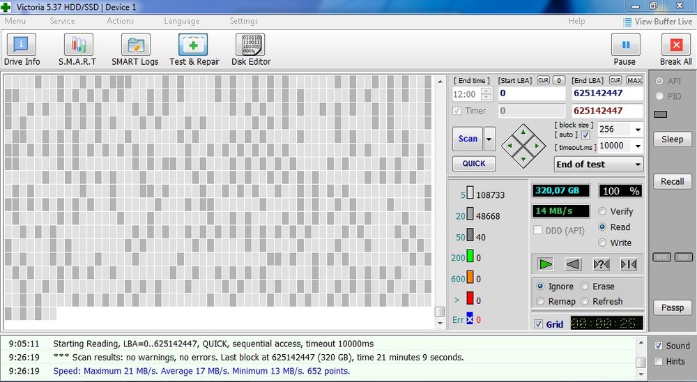Select the Read radio button
Screen dimensions: 697x382
tap(602, 227)
